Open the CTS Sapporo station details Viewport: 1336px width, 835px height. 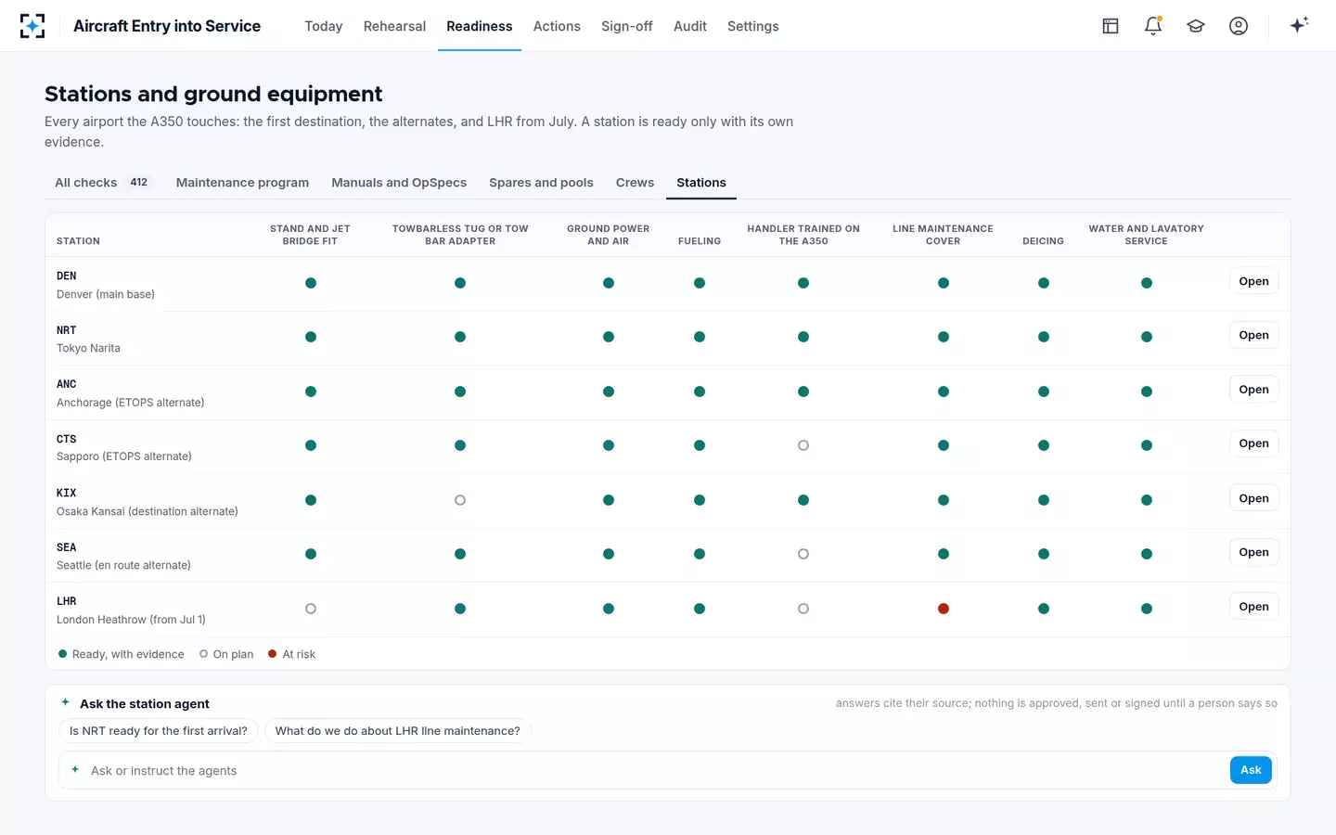tap(1253, 443)
